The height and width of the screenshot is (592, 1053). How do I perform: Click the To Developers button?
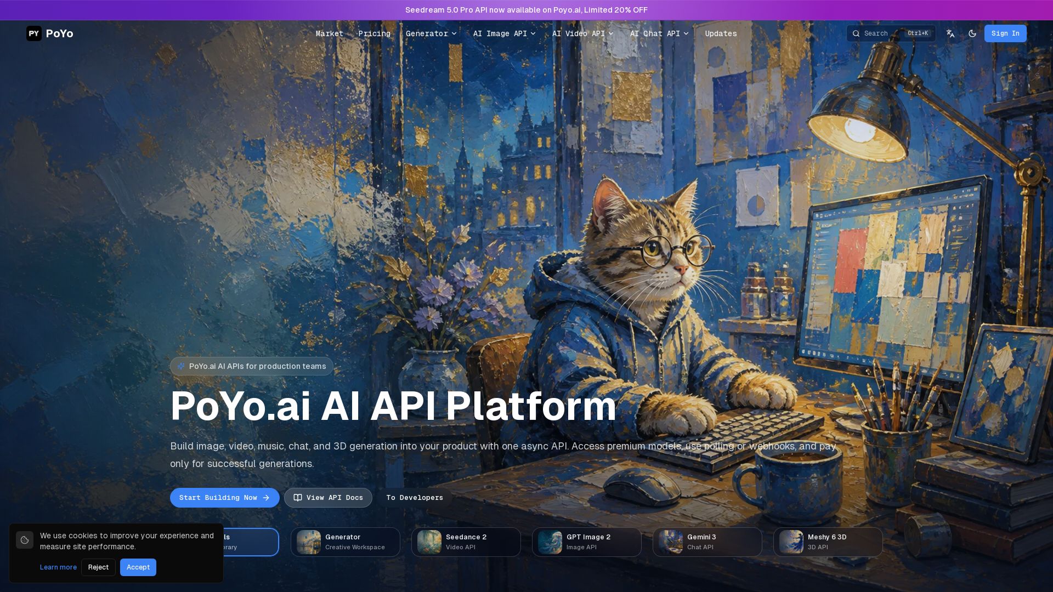click(x=415, y=498)
